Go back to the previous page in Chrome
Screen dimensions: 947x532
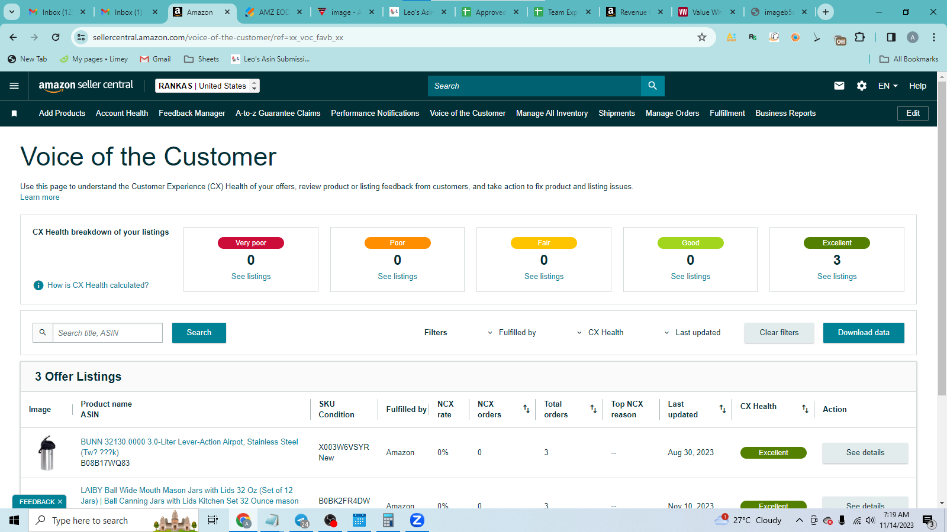click(13, 37)
